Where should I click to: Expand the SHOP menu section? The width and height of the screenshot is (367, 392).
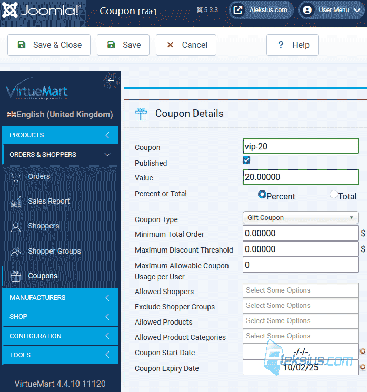point(60,317)
